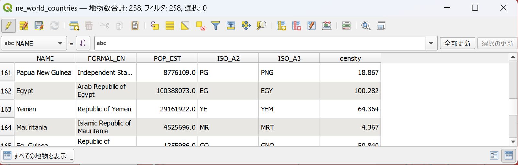Click the Arab Republic of Egypt cell
The height and width of the screenshot is (165, 518).
(x=106, y=91)
